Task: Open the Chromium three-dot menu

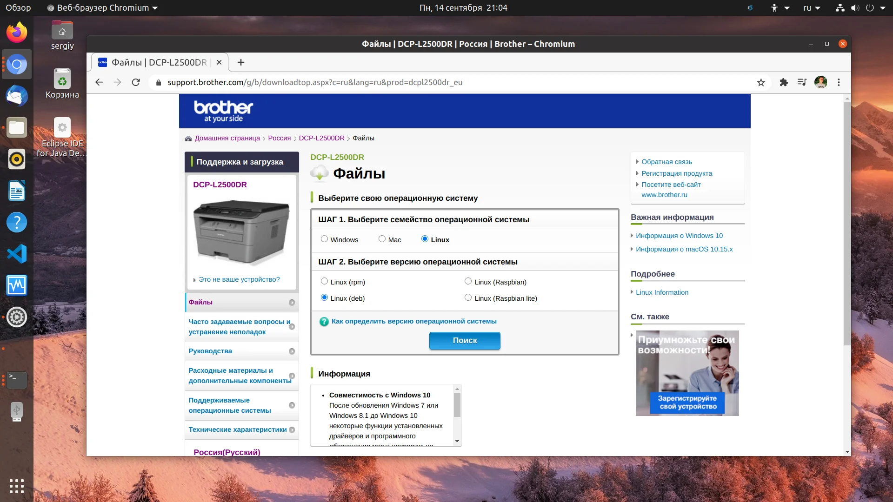Action: pos(839,82)
